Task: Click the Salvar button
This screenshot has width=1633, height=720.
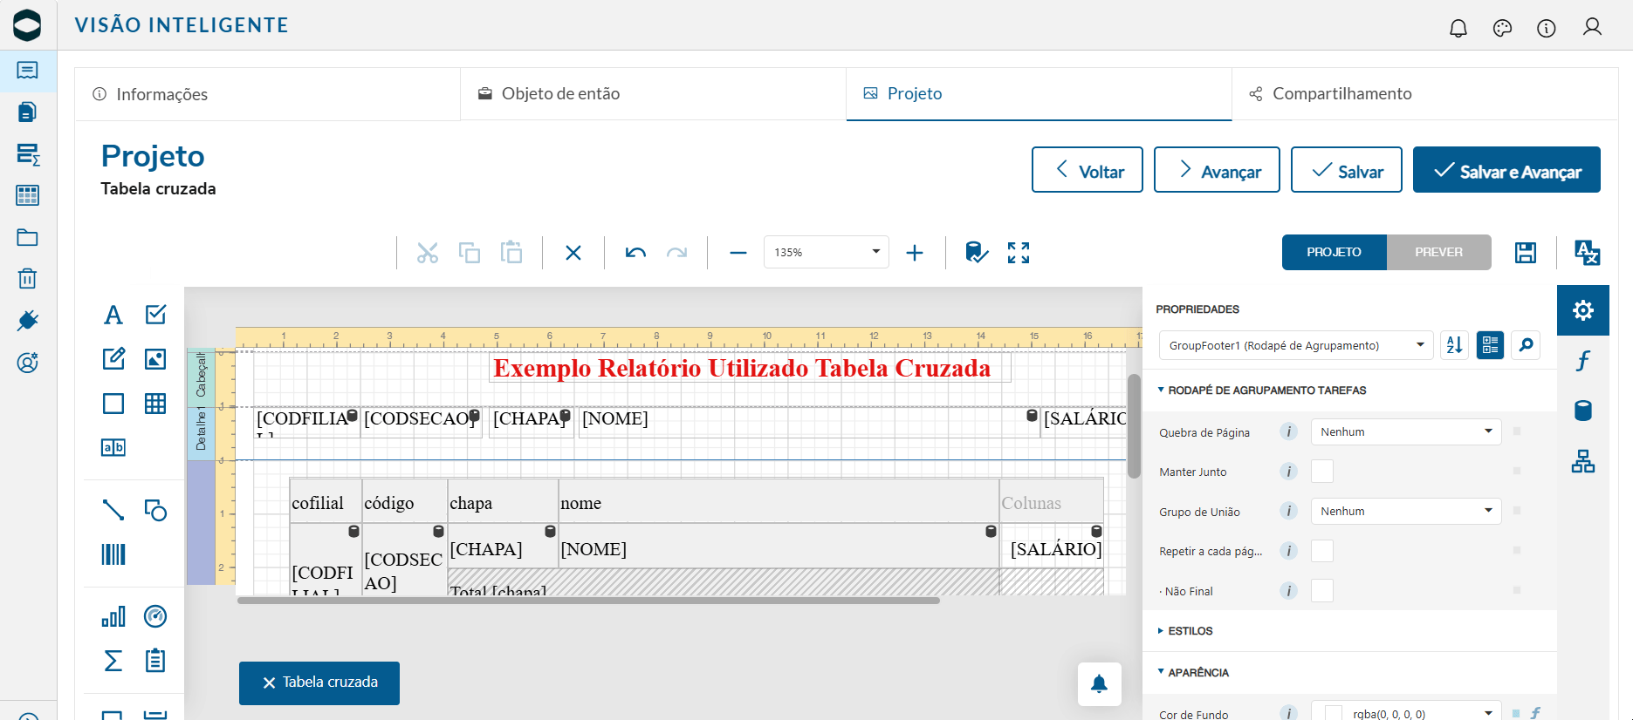Action: [1347, 170]
